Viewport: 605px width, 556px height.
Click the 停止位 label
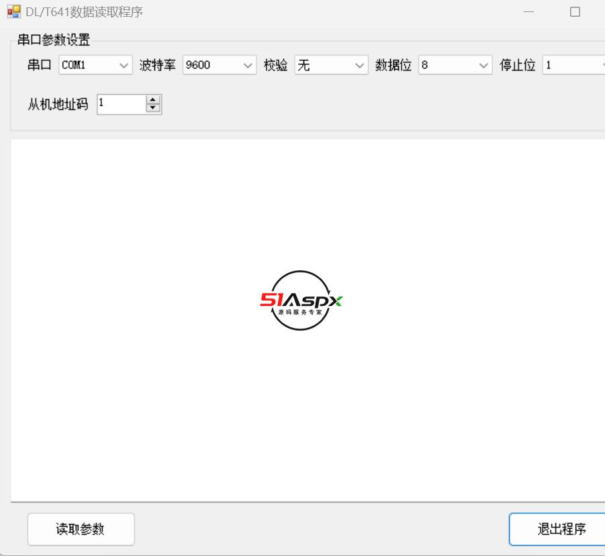518,65
